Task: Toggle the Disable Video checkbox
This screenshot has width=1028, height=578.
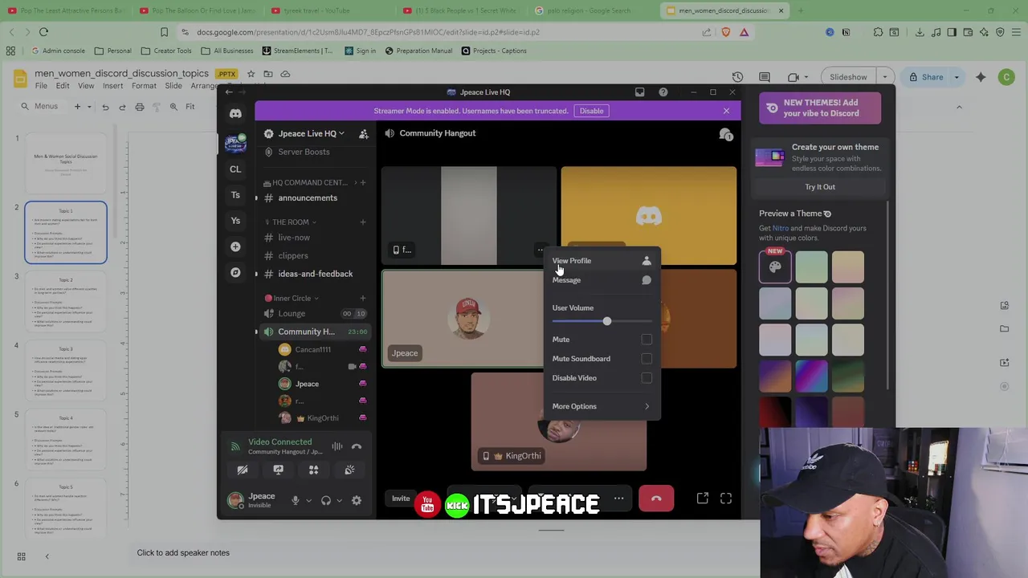Action: [647, 378]
